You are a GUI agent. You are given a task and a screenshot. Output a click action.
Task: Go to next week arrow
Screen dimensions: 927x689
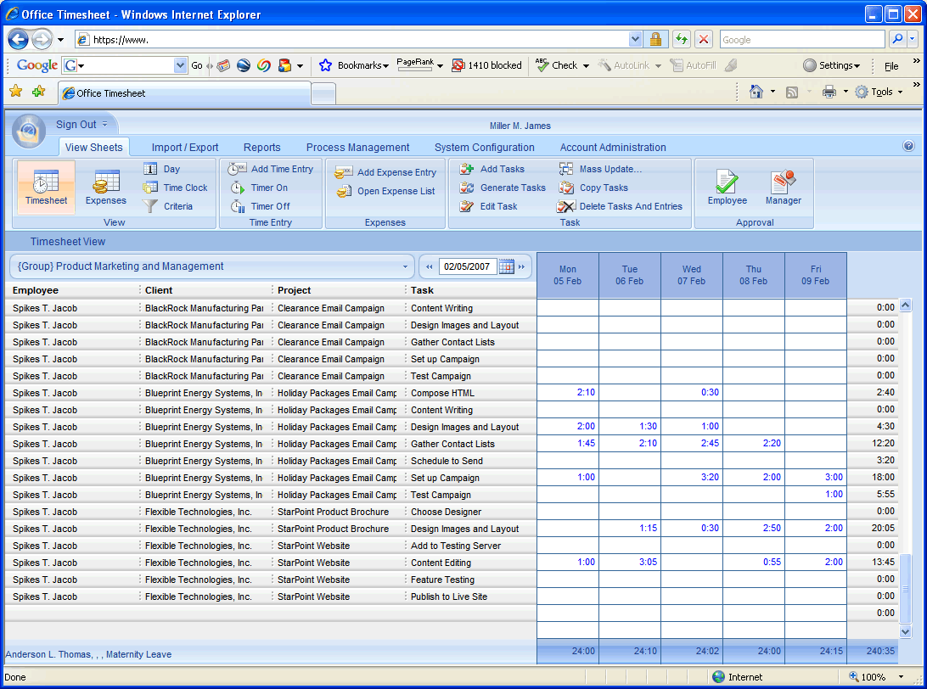point(522,266)
